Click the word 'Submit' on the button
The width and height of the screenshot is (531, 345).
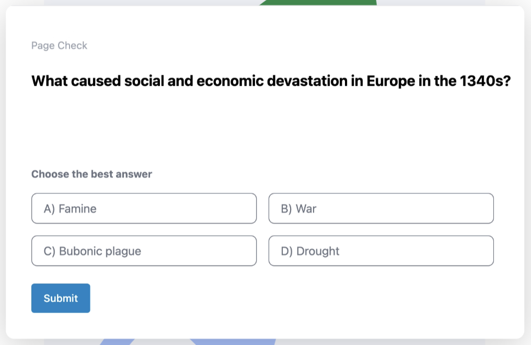coord(61,298)
